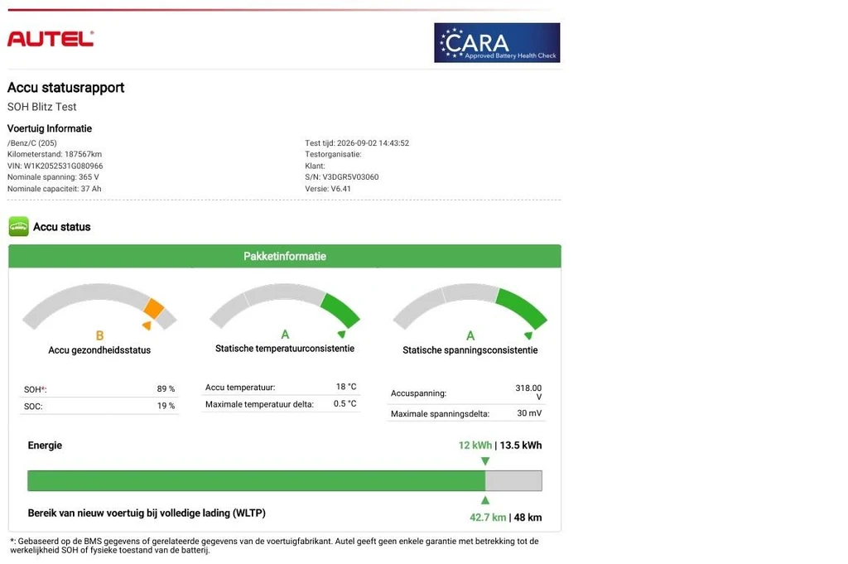Click the A grade under temperature gauge
The width and height of the screenshot is (848, 564).
285,335
